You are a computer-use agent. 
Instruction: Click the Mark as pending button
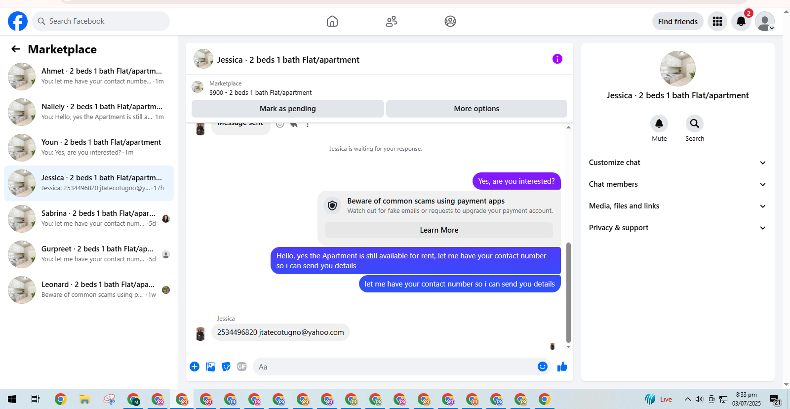[288, 109]
